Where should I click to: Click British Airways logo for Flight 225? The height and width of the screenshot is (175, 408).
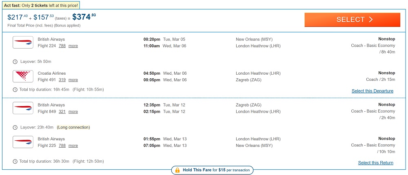pos(23,142)
